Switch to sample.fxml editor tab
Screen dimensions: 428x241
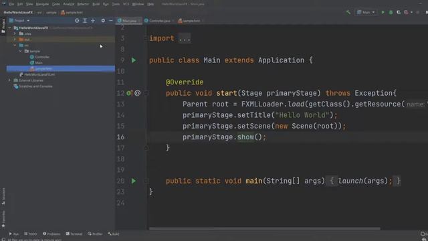coord(191,21)
